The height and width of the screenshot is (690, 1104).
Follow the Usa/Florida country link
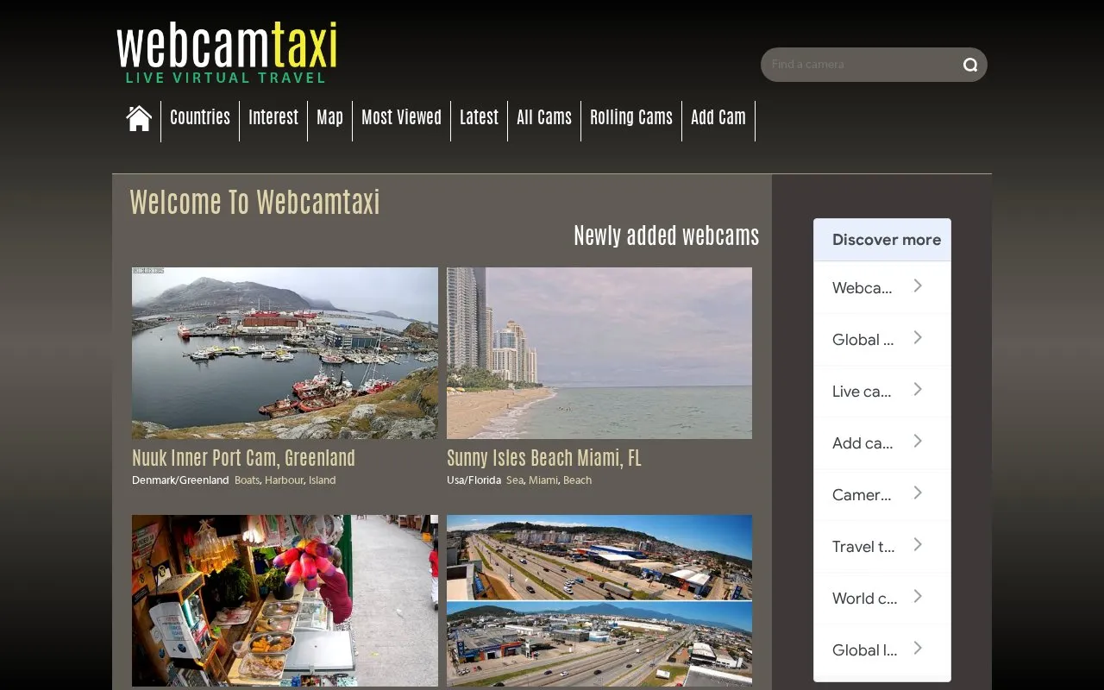474,480
